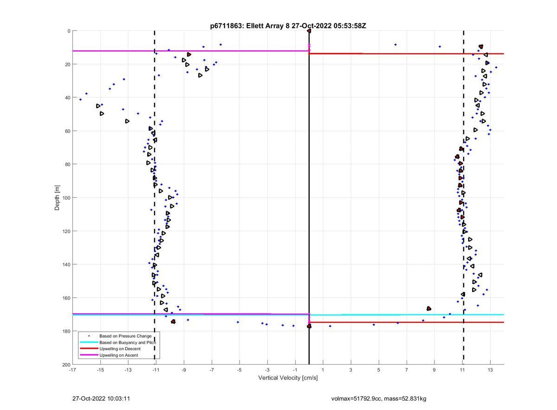Click the blue dot legend marker
Image resolution: width=557 pixels, height=410 pixels.
click(x=89, y=335)
